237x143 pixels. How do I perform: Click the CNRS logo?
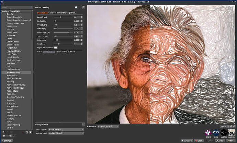(216, 132)
